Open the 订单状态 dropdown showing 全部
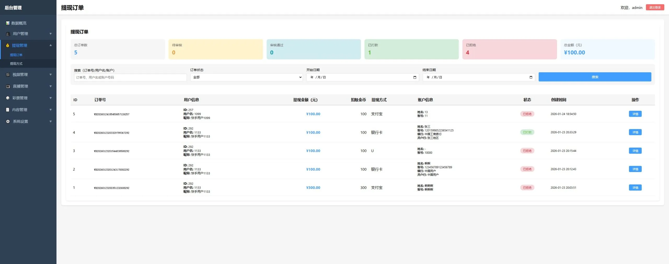Screen dimensions: 669x264 pos(246,77)
